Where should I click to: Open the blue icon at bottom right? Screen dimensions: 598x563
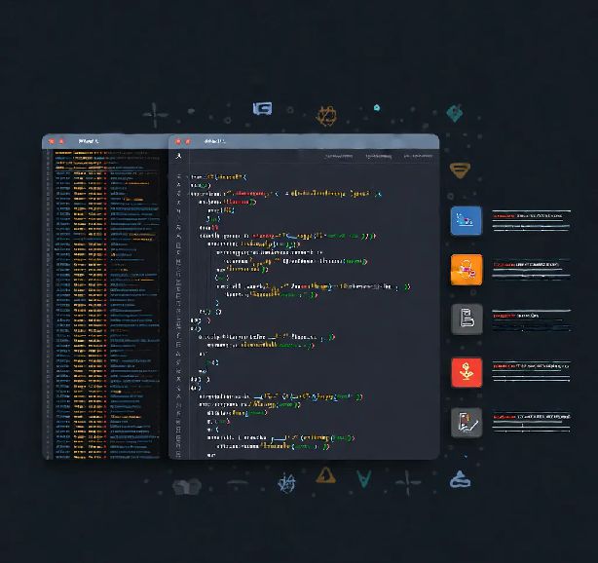pos(460,479)
